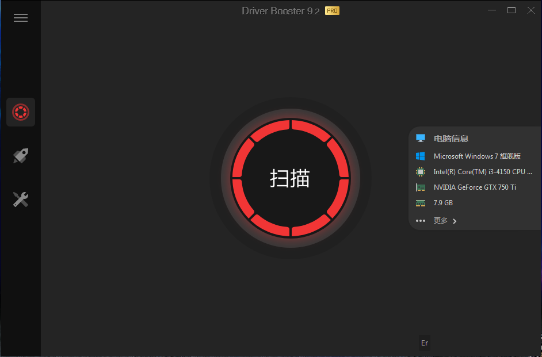542x357 pixels.
Task: Click the RAM memory stick icon
Action: [x=421, y=202]
